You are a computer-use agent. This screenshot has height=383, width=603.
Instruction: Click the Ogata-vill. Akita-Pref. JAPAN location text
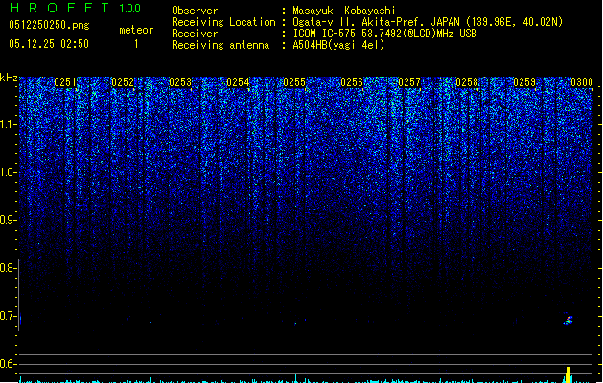(428, 22)
